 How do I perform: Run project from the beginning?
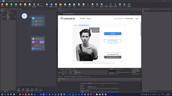tap(7, 4)
